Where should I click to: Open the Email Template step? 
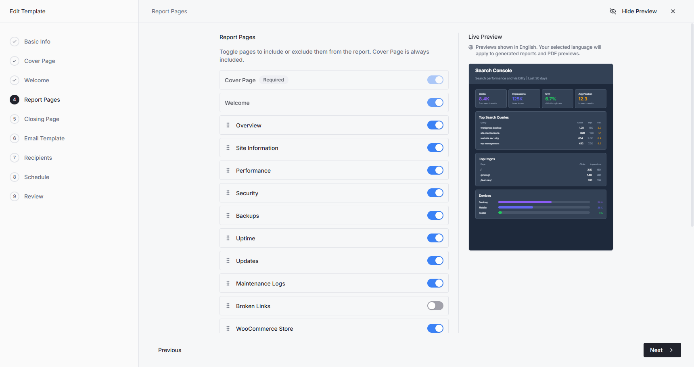point(44,138)
